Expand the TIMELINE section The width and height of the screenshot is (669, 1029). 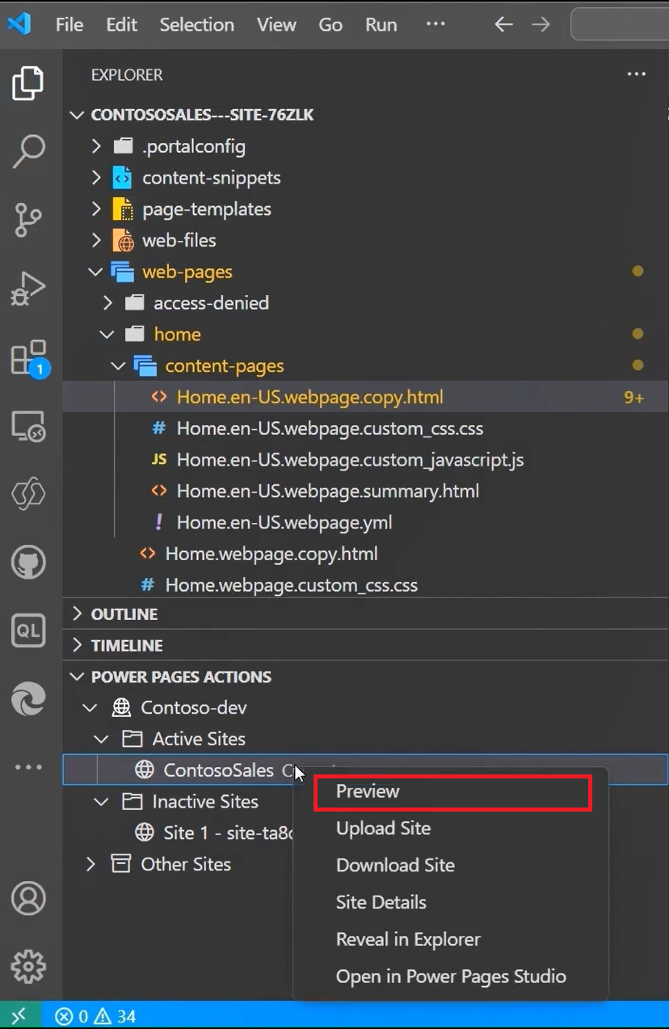pos(77,646)
